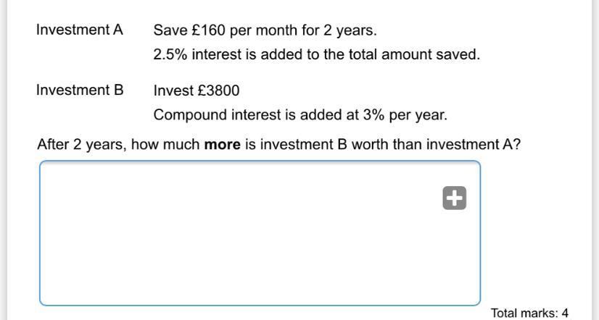The image size is (599, 320).
Task: Click the '2.5%' interest rate figure
Action: (170, 54)
